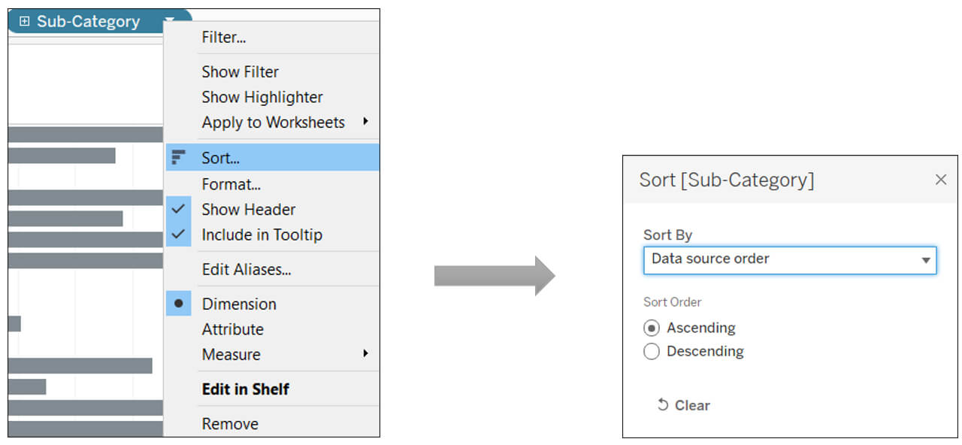
Task: Click the bullet dot beside Dimension
Action: [178, 304]
